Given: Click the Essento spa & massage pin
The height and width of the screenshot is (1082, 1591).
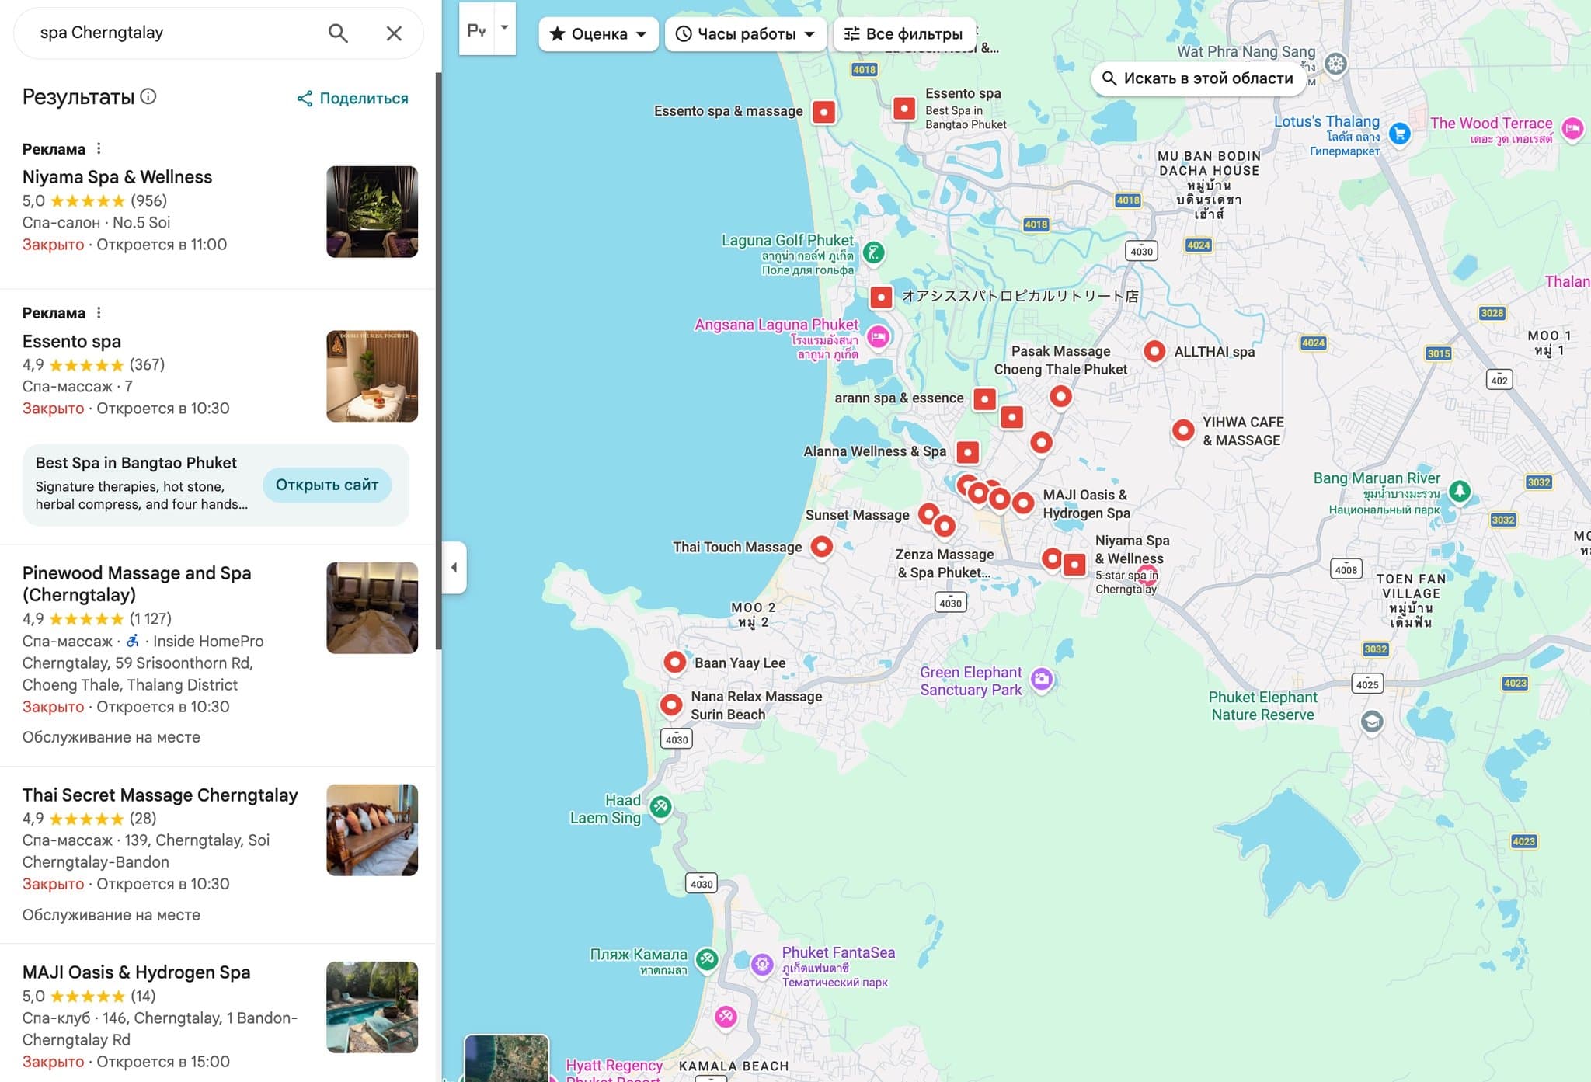Looking at the screenshot, I should tap(823, 112).
